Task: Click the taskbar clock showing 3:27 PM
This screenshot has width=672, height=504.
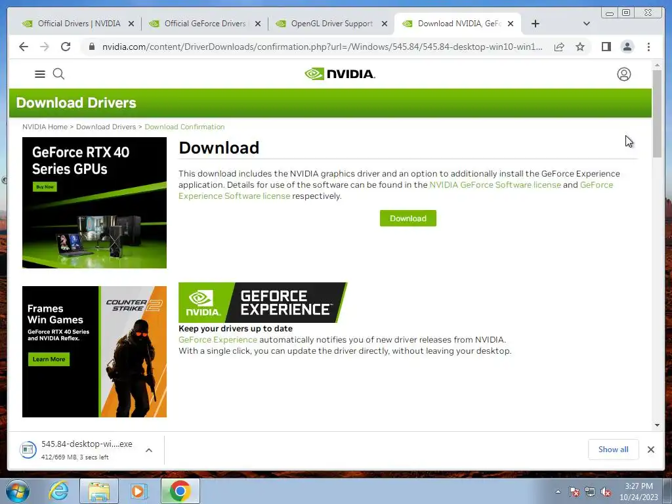Action: 639,492
